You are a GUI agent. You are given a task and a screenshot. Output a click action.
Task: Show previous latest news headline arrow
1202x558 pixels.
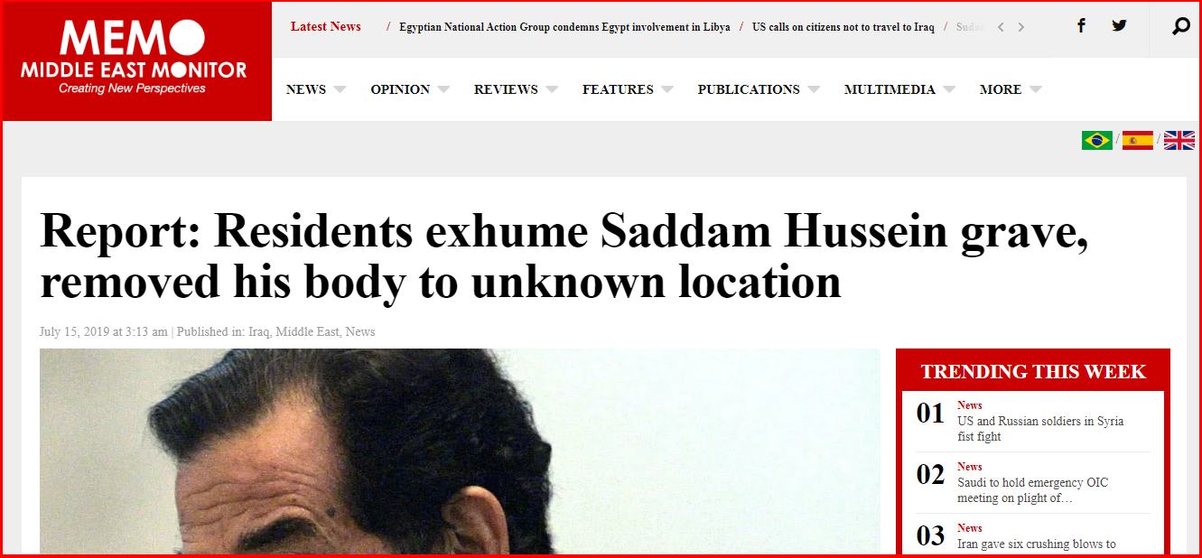[1001, 27]
